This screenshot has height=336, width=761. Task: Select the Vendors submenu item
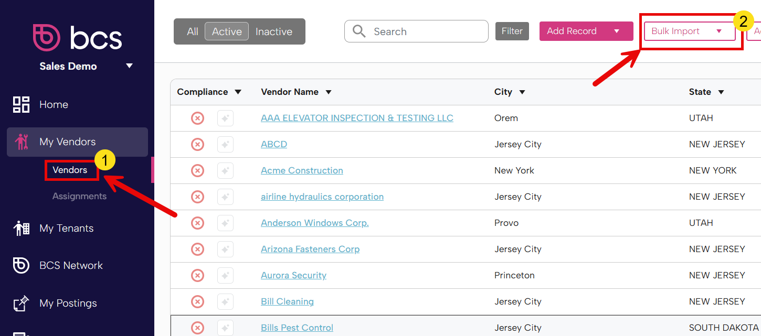[70, 170]
